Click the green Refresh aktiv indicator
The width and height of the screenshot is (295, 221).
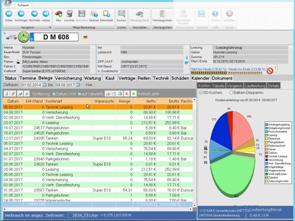pyautogui.click(x=133, y=94)
